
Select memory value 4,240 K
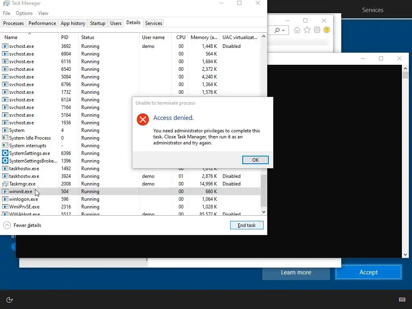coord(209,76)
